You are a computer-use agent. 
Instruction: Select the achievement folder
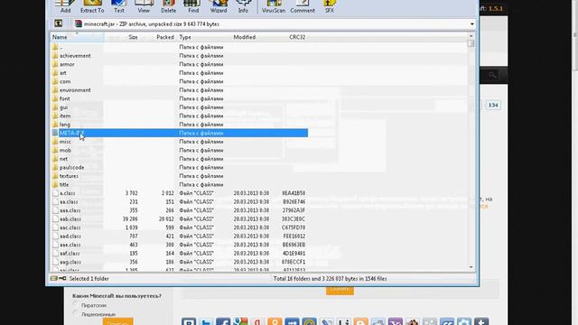[x=180, y=56]
